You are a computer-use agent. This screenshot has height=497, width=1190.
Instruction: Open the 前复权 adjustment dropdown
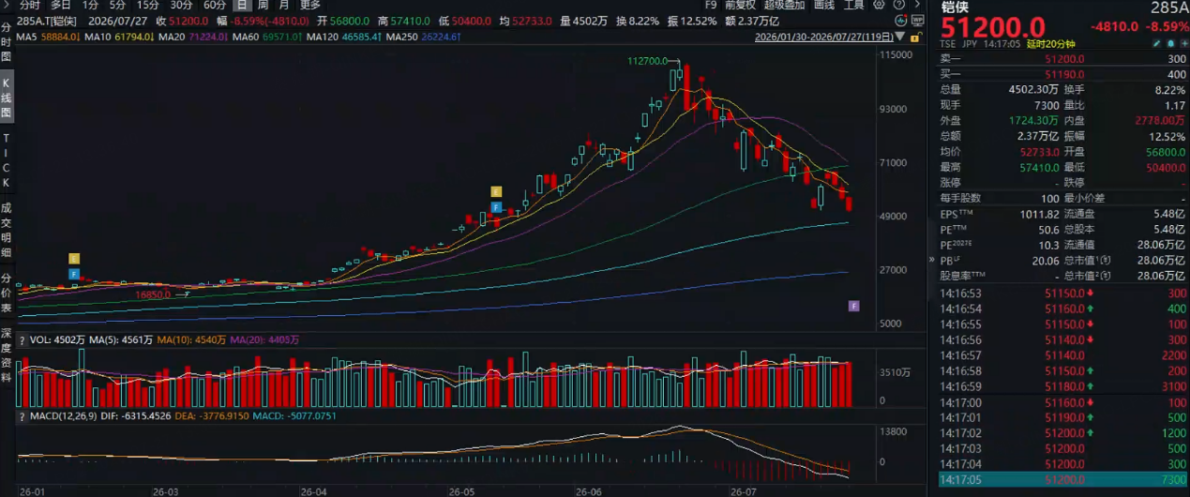click(740, 5)
